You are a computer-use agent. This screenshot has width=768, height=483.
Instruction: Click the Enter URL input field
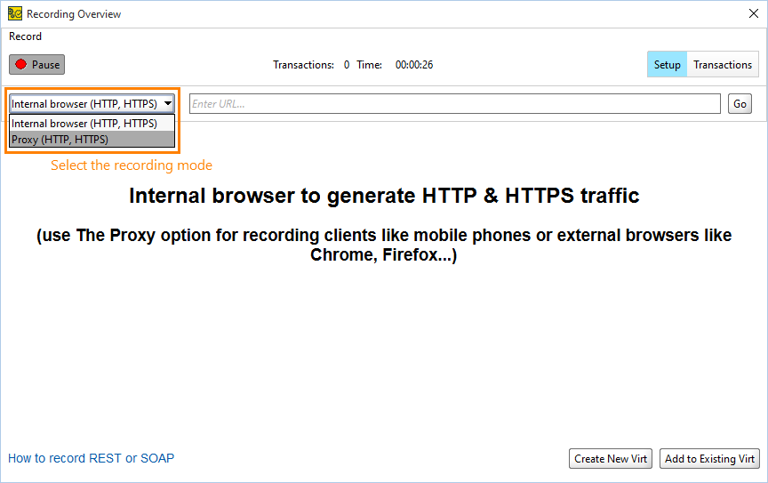point(454,103)
